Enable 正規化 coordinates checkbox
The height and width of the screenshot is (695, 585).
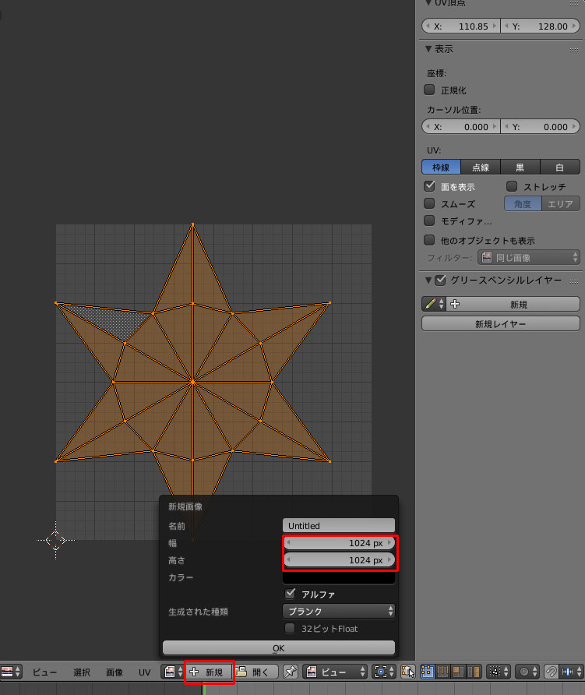coord(429,90)
